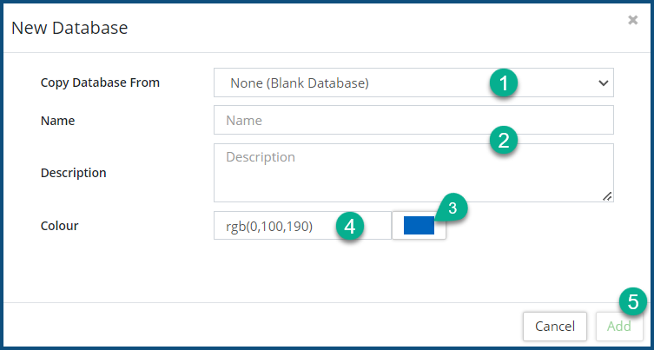Viewport: 654px width, 350px height.
Task: Click the Colour field label
Action: 60,226
